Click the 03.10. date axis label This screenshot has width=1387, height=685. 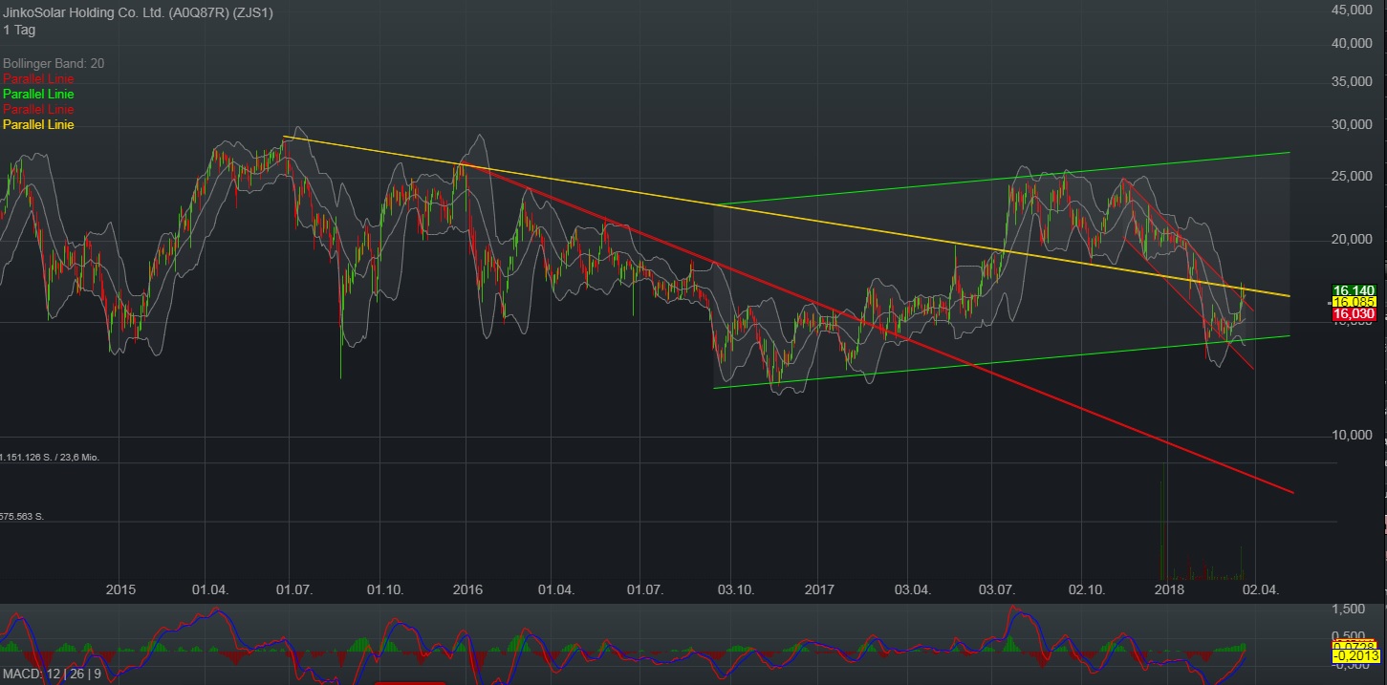pyautogui.click(x=734, y=590)
